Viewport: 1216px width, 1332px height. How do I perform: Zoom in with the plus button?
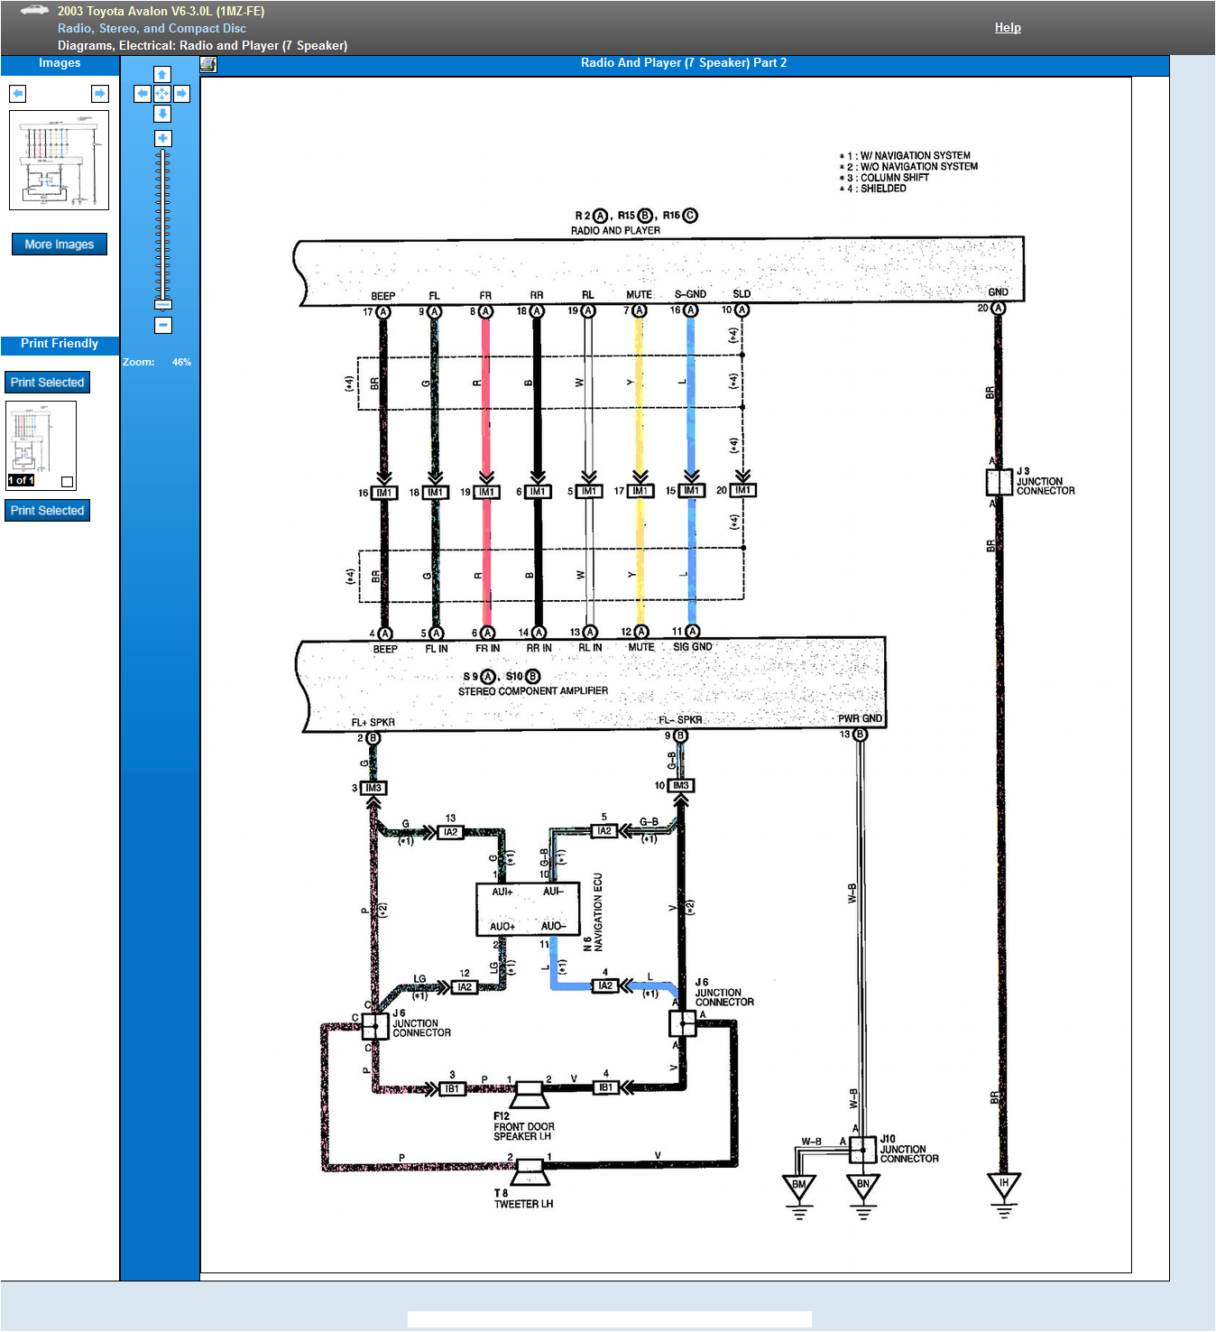point(162,138)
